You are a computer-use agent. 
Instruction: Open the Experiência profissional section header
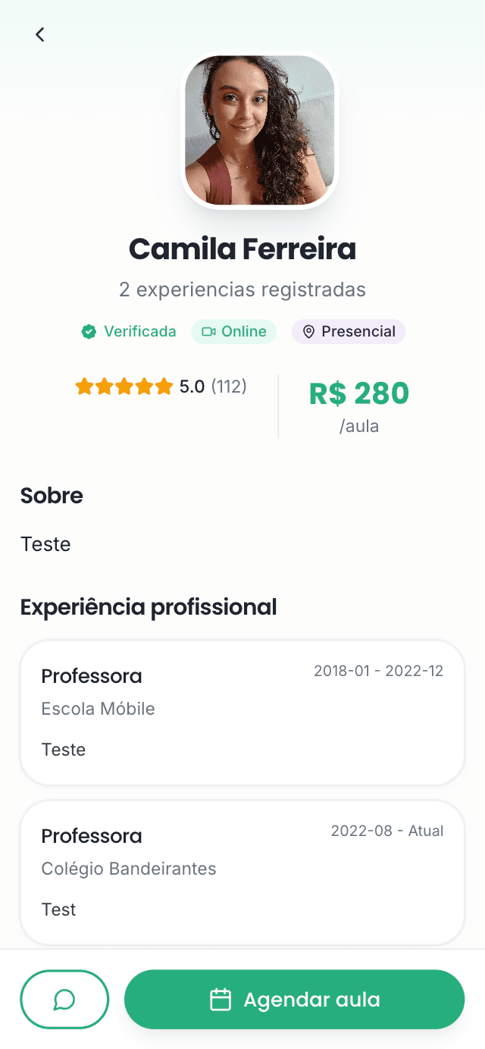pyautogui.click(x=149, y=606)
